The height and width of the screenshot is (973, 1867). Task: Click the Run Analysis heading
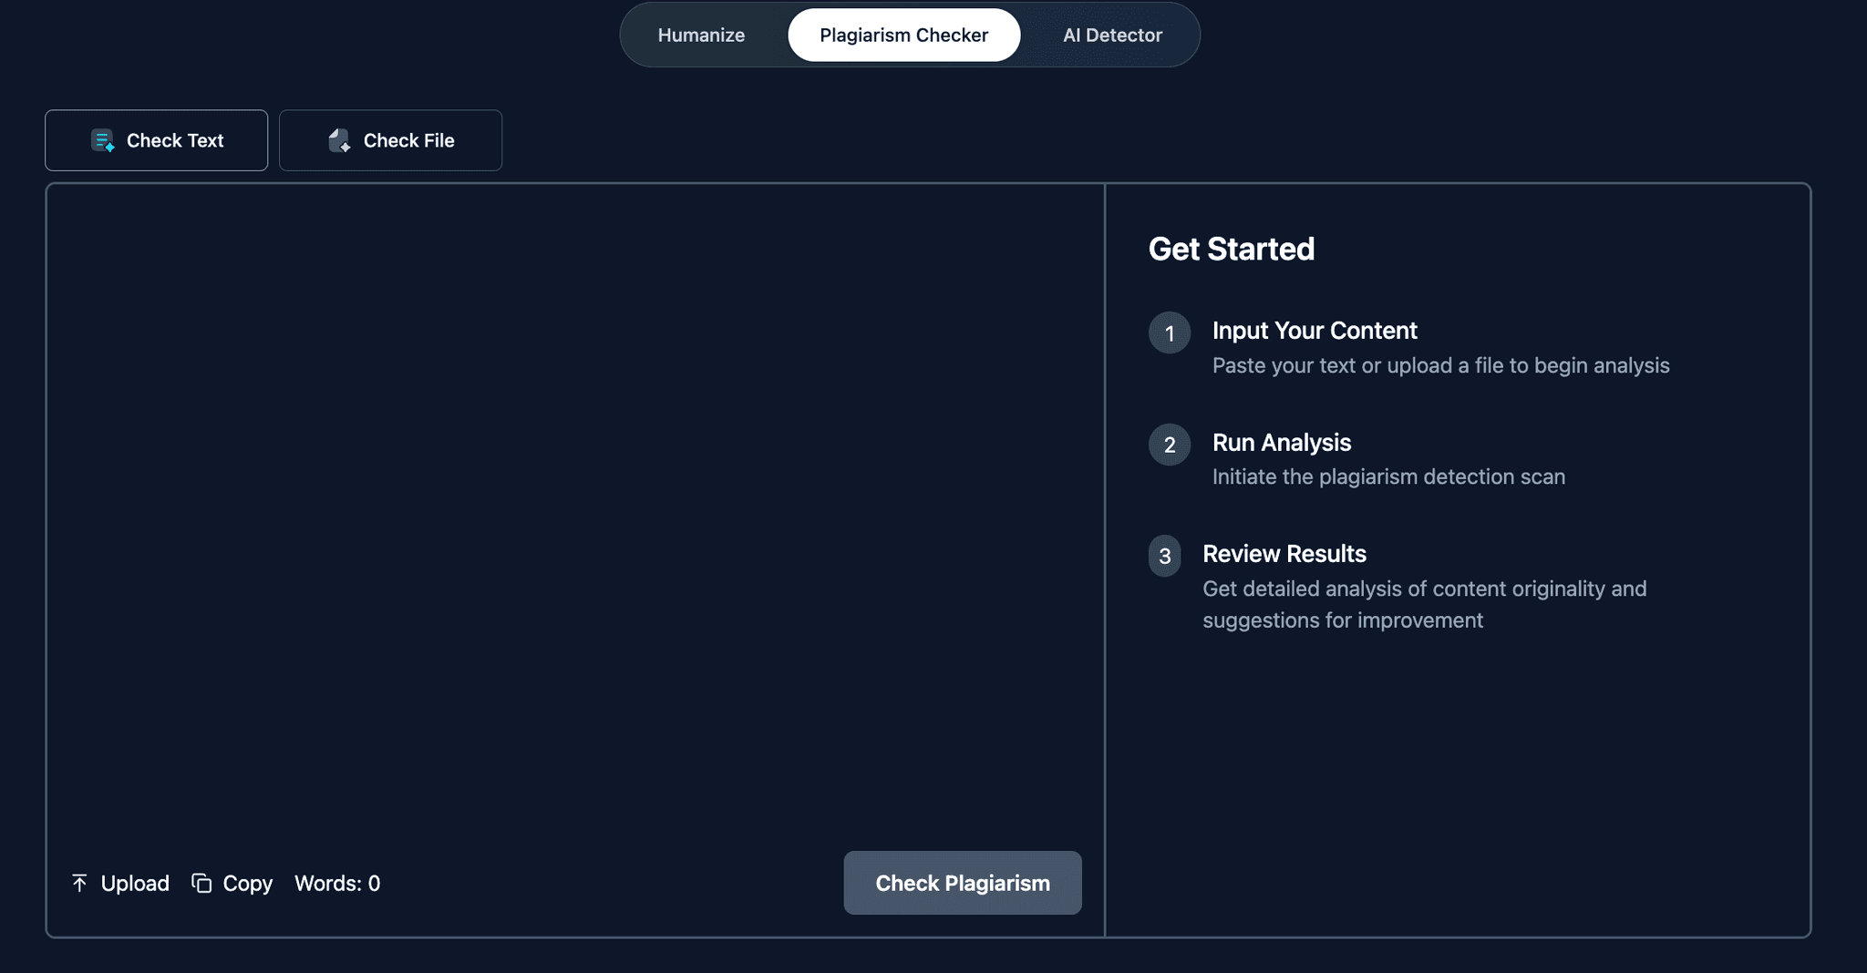[1281, 443]
